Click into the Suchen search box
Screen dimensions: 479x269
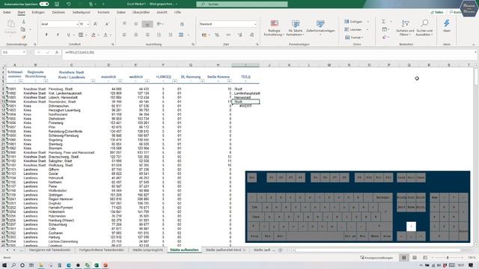click(x=242, y=4)
